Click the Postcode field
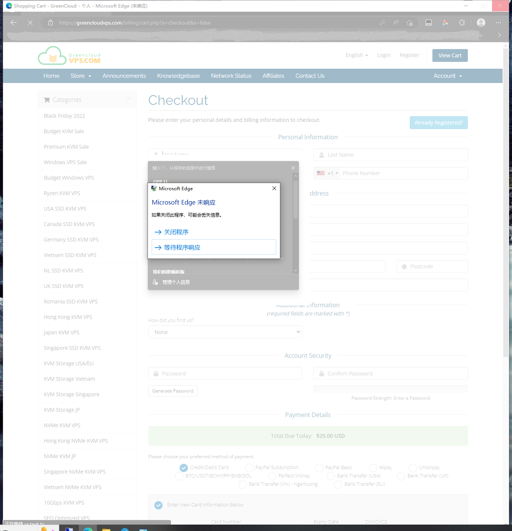Screen dimensions: 512x531 (x=432, y=266)
